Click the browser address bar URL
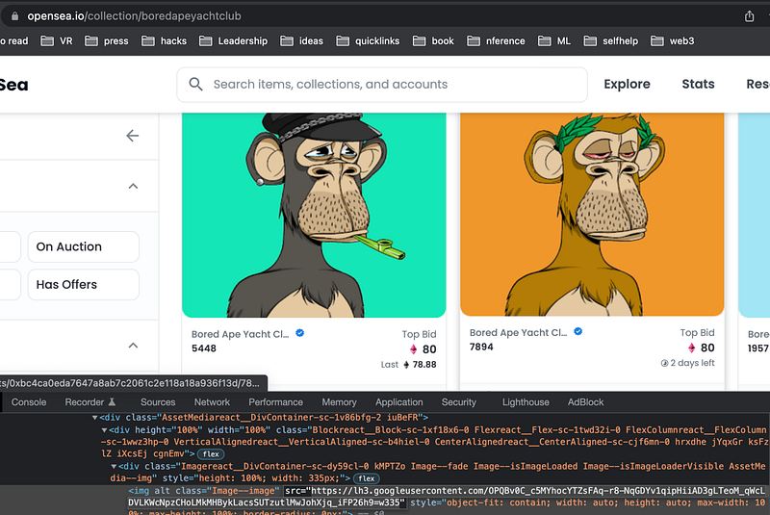 click(x=134, y=16)
